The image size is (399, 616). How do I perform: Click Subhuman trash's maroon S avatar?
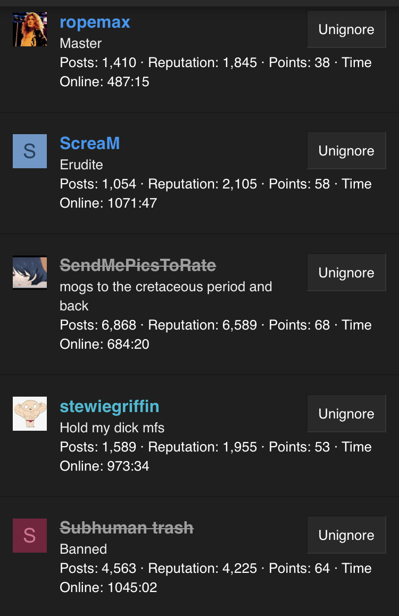coord(30,536)
